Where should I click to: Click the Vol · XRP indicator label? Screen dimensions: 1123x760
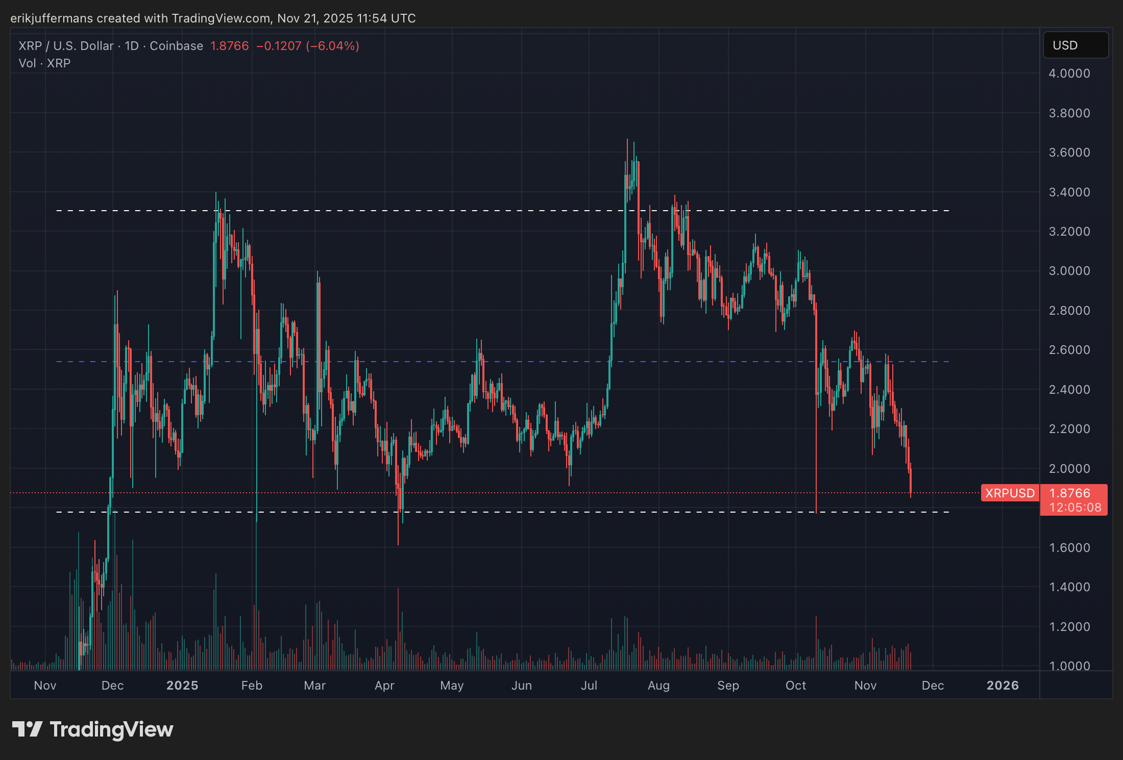[x=44, y=63]
